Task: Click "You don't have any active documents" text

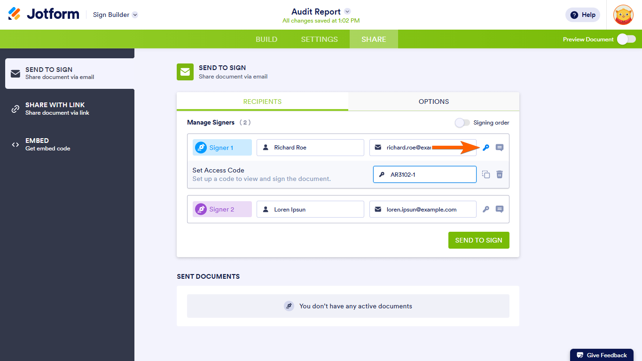Action: pyautogui.click(x=356, y=306)
